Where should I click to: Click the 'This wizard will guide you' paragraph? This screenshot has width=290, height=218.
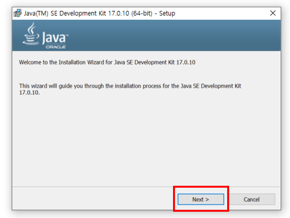click(130, 89)
